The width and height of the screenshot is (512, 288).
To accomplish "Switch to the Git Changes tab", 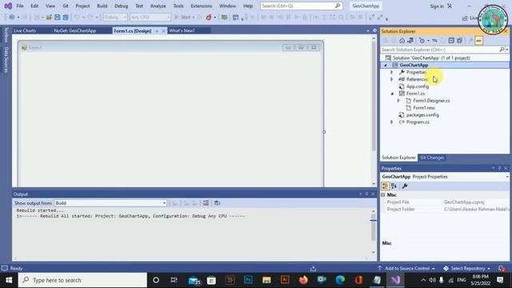I will click(x=432, y=158).
